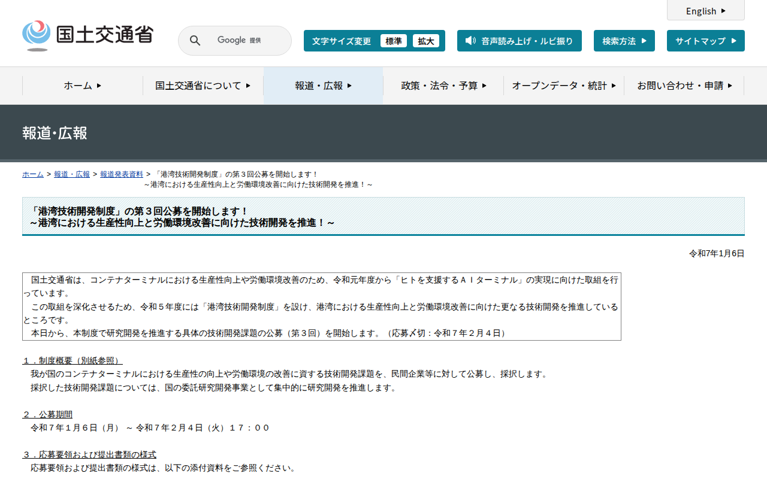Click the article title 「港湾技術開発制度」の第３回公募を開始します！
The height and width of the screenshot is (479, 767).
point(139,211)
